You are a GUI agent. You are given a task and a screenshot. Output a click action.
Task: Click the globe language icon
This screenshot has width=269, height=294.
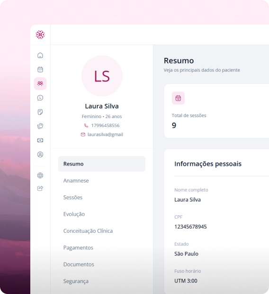(40, 175)
